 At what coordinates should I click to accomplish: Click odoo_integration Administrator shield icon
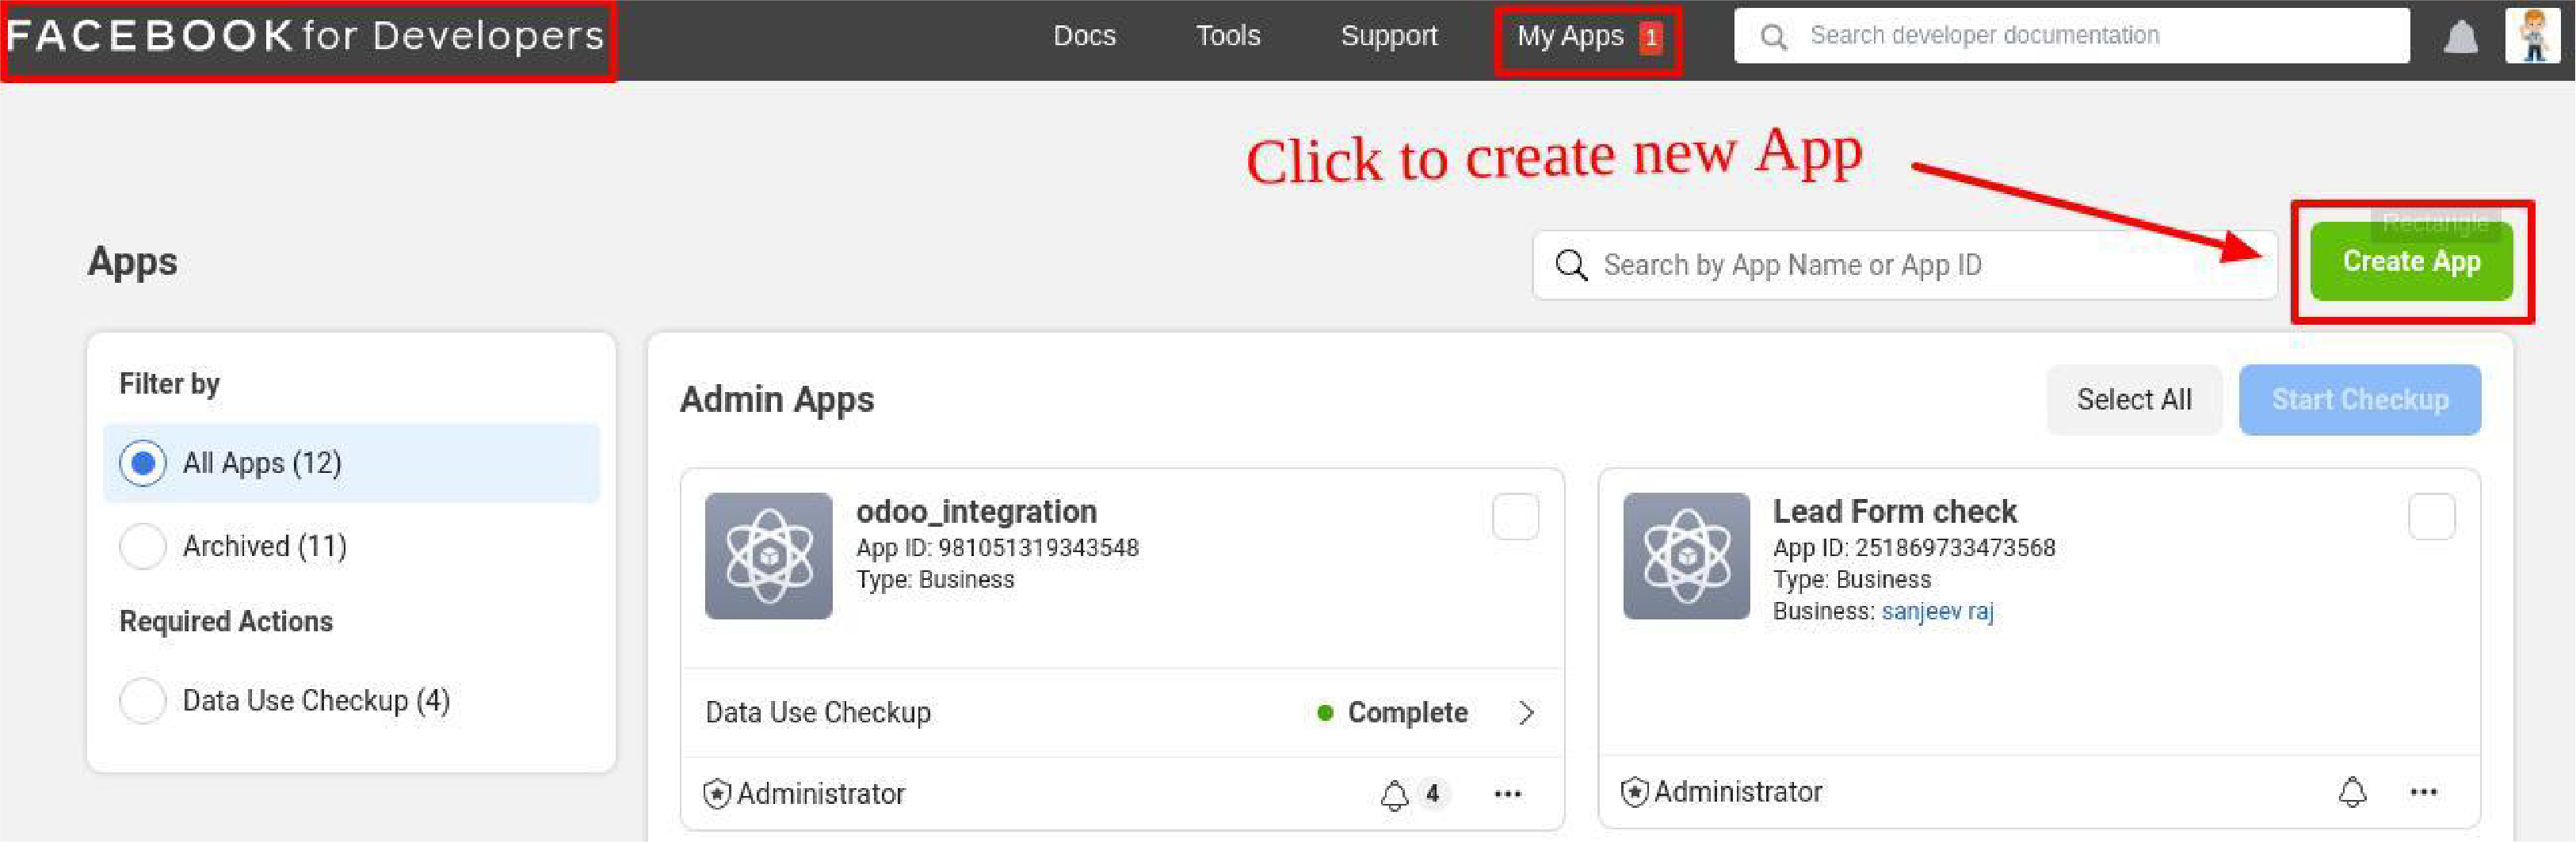(x=716, y=794)
